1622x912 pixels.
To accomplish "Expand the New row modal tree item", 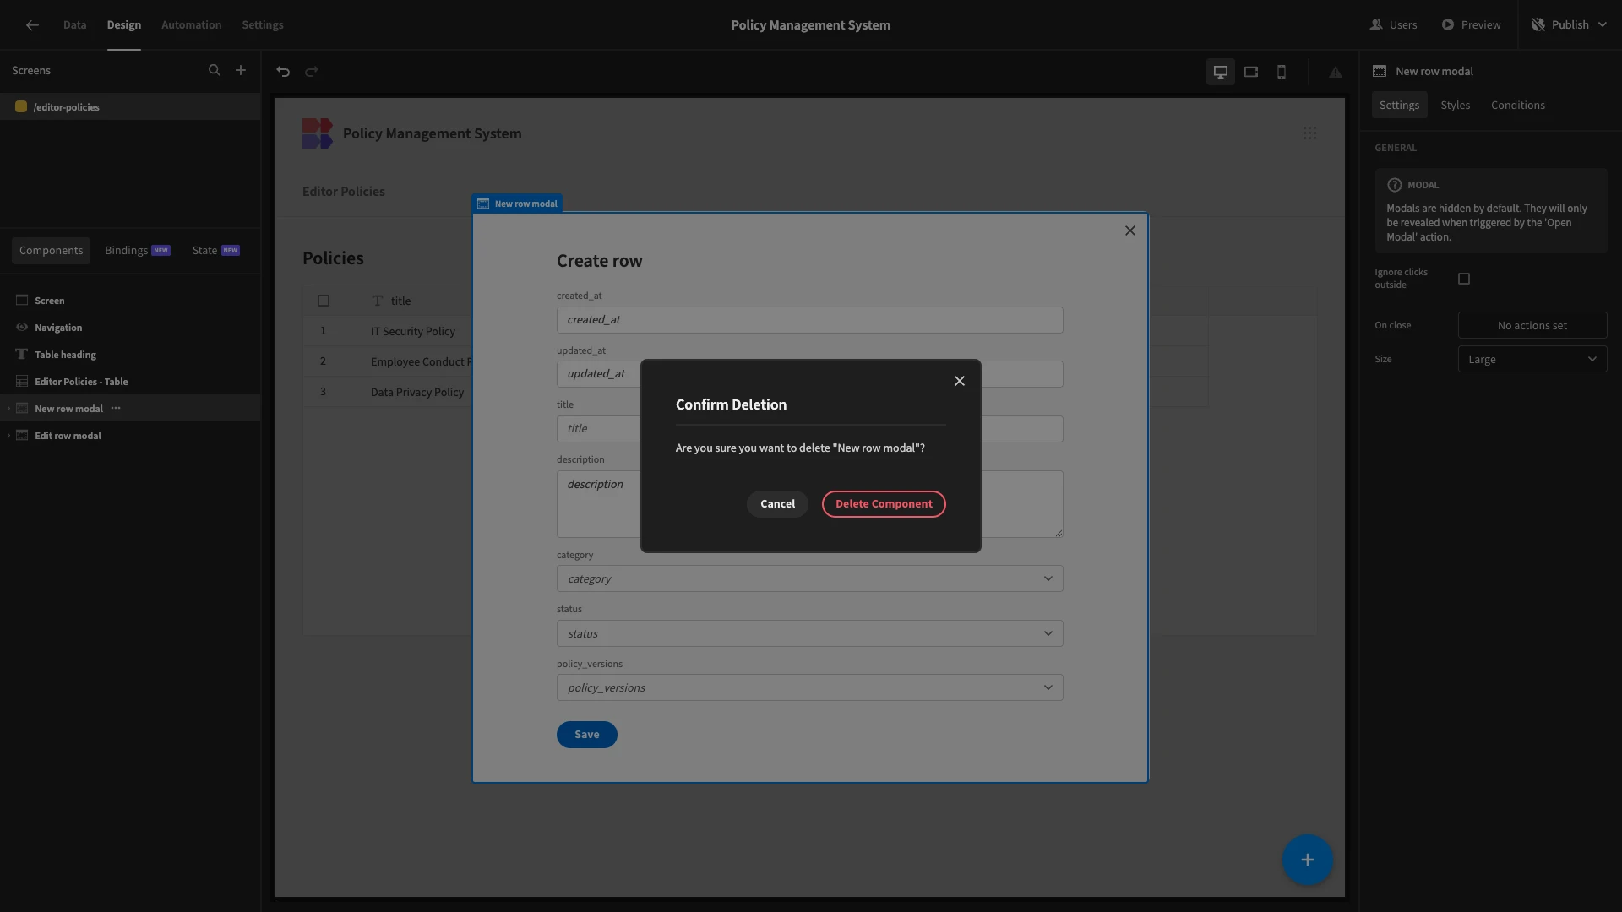I will (x=8, y=409).
